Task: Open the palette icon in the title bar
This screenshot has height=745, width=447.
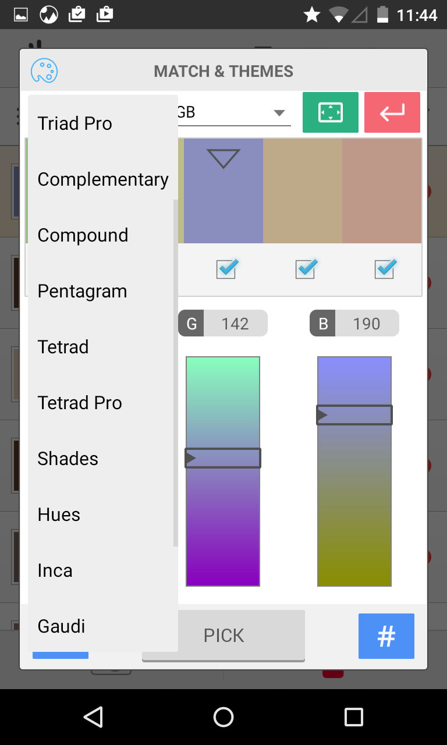Action: coord(44,70)
